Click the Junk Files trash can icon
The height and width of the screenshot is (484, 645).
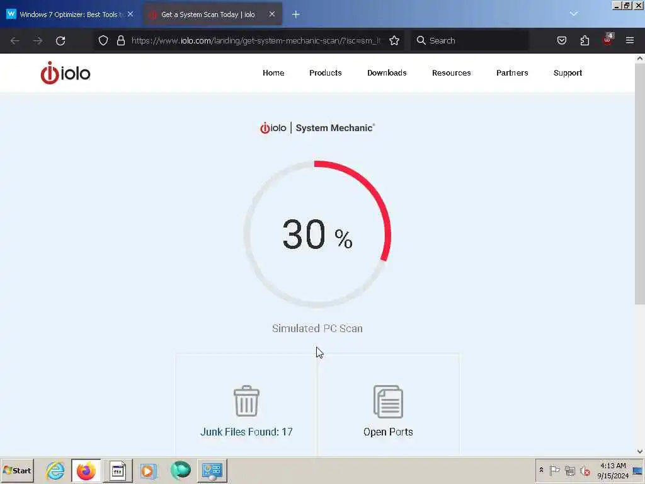pos(246,401)
